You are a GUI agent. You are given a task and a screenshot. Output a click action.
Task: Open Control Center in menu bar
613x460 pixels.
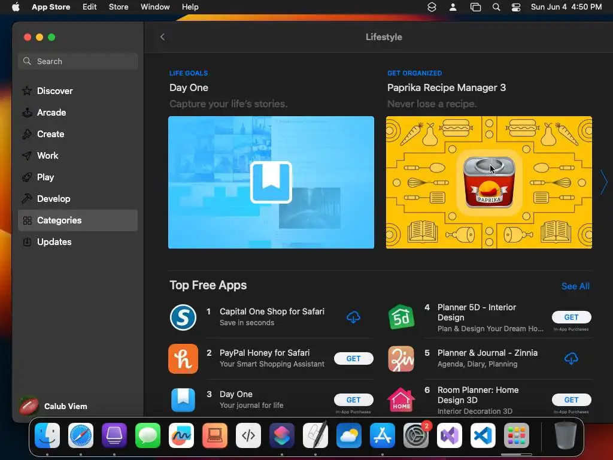(x=516, y=7)
